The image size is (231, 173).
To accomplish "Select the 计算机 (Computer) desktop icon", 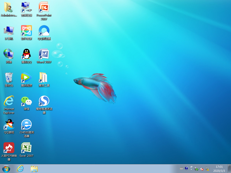I will click(9, 31).
